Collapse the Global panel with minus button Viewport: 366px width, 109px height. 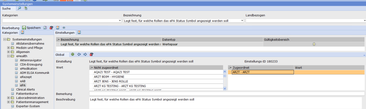click(364, 55)
